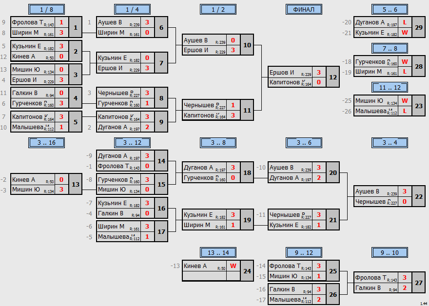Click the "1 / 2" round header
Viewport: 429px width, 306px height.
[218, 9]
